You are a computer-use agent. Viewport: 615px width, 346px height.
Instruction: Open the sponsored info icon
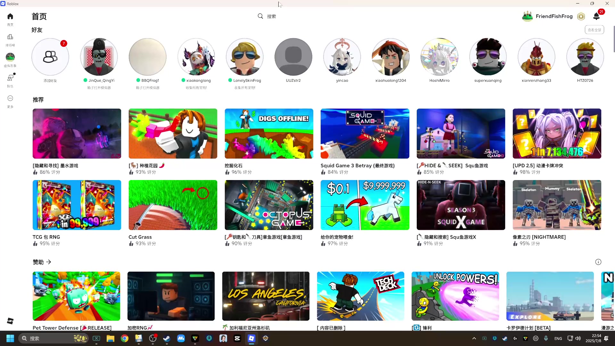pos(598,262)
